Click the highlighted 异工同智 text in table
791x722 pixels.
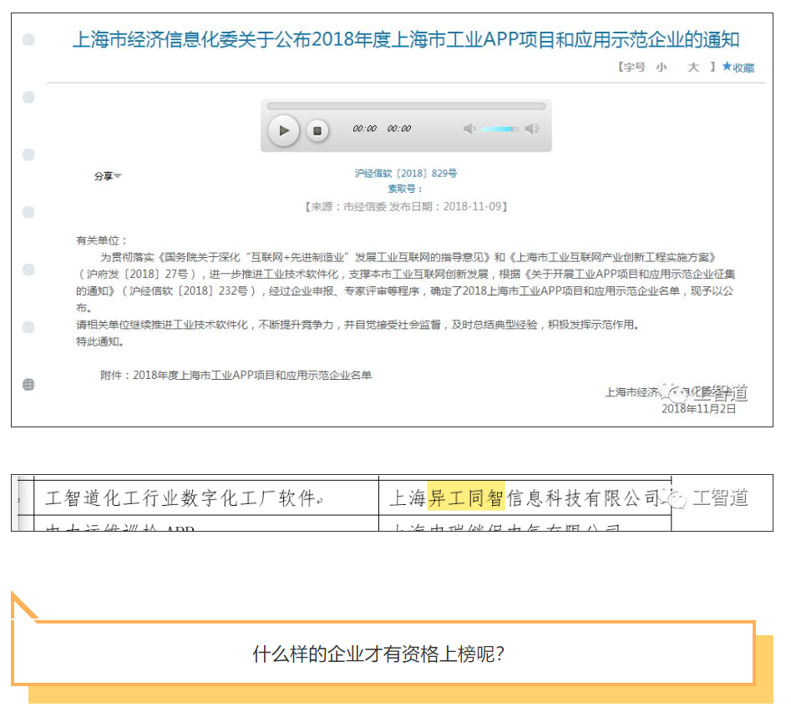tap(465, 498)
